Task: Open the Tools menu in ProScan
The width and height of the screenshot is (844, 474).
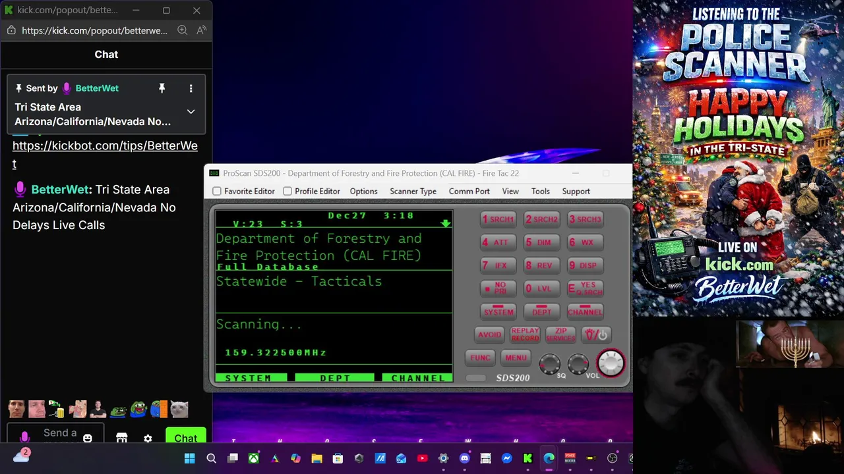Action: [540, 191]
